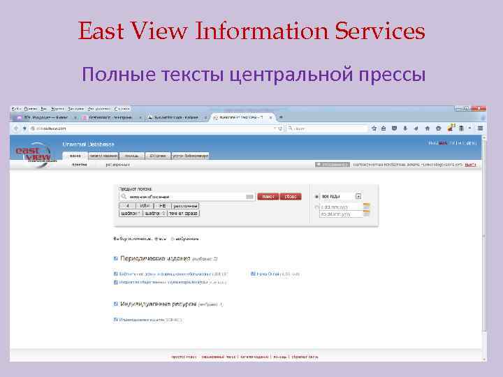Image resolution: width=503 pixels, height=377 pixels.
Task: Click the virtual keyboard icon in search field
Action: click(249, 196)
